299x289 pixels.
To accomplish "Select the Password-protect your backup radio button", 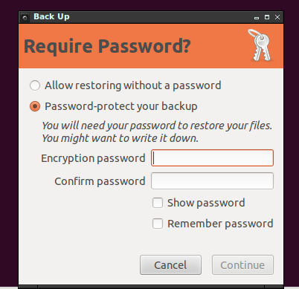I will [x=35, y=106].
